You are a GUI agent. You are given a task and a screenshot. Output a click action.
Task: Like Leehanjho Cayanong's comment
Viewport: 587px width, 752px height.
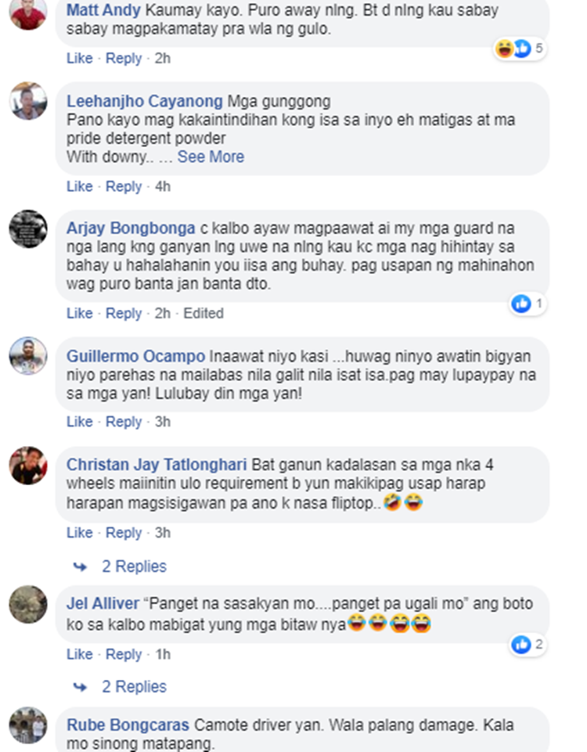coord(80,186)
